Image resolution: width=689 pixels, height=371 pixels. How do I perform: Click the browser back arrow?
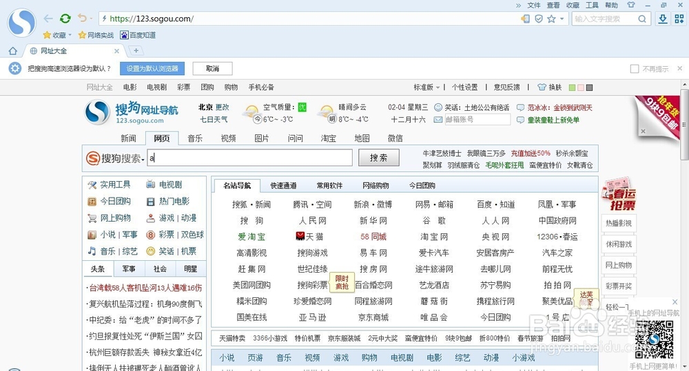pyautogui.click(x=48, y=19)
